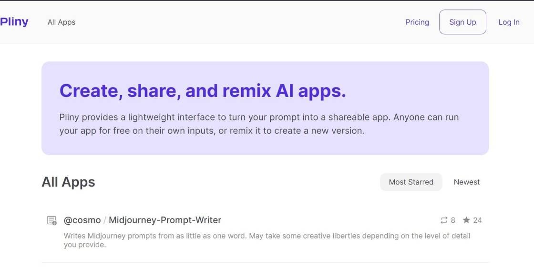This screenshot has width=534, height=278.
Task: Click the slash between @cosmo and the app name
Action: (x=105, y=220)
